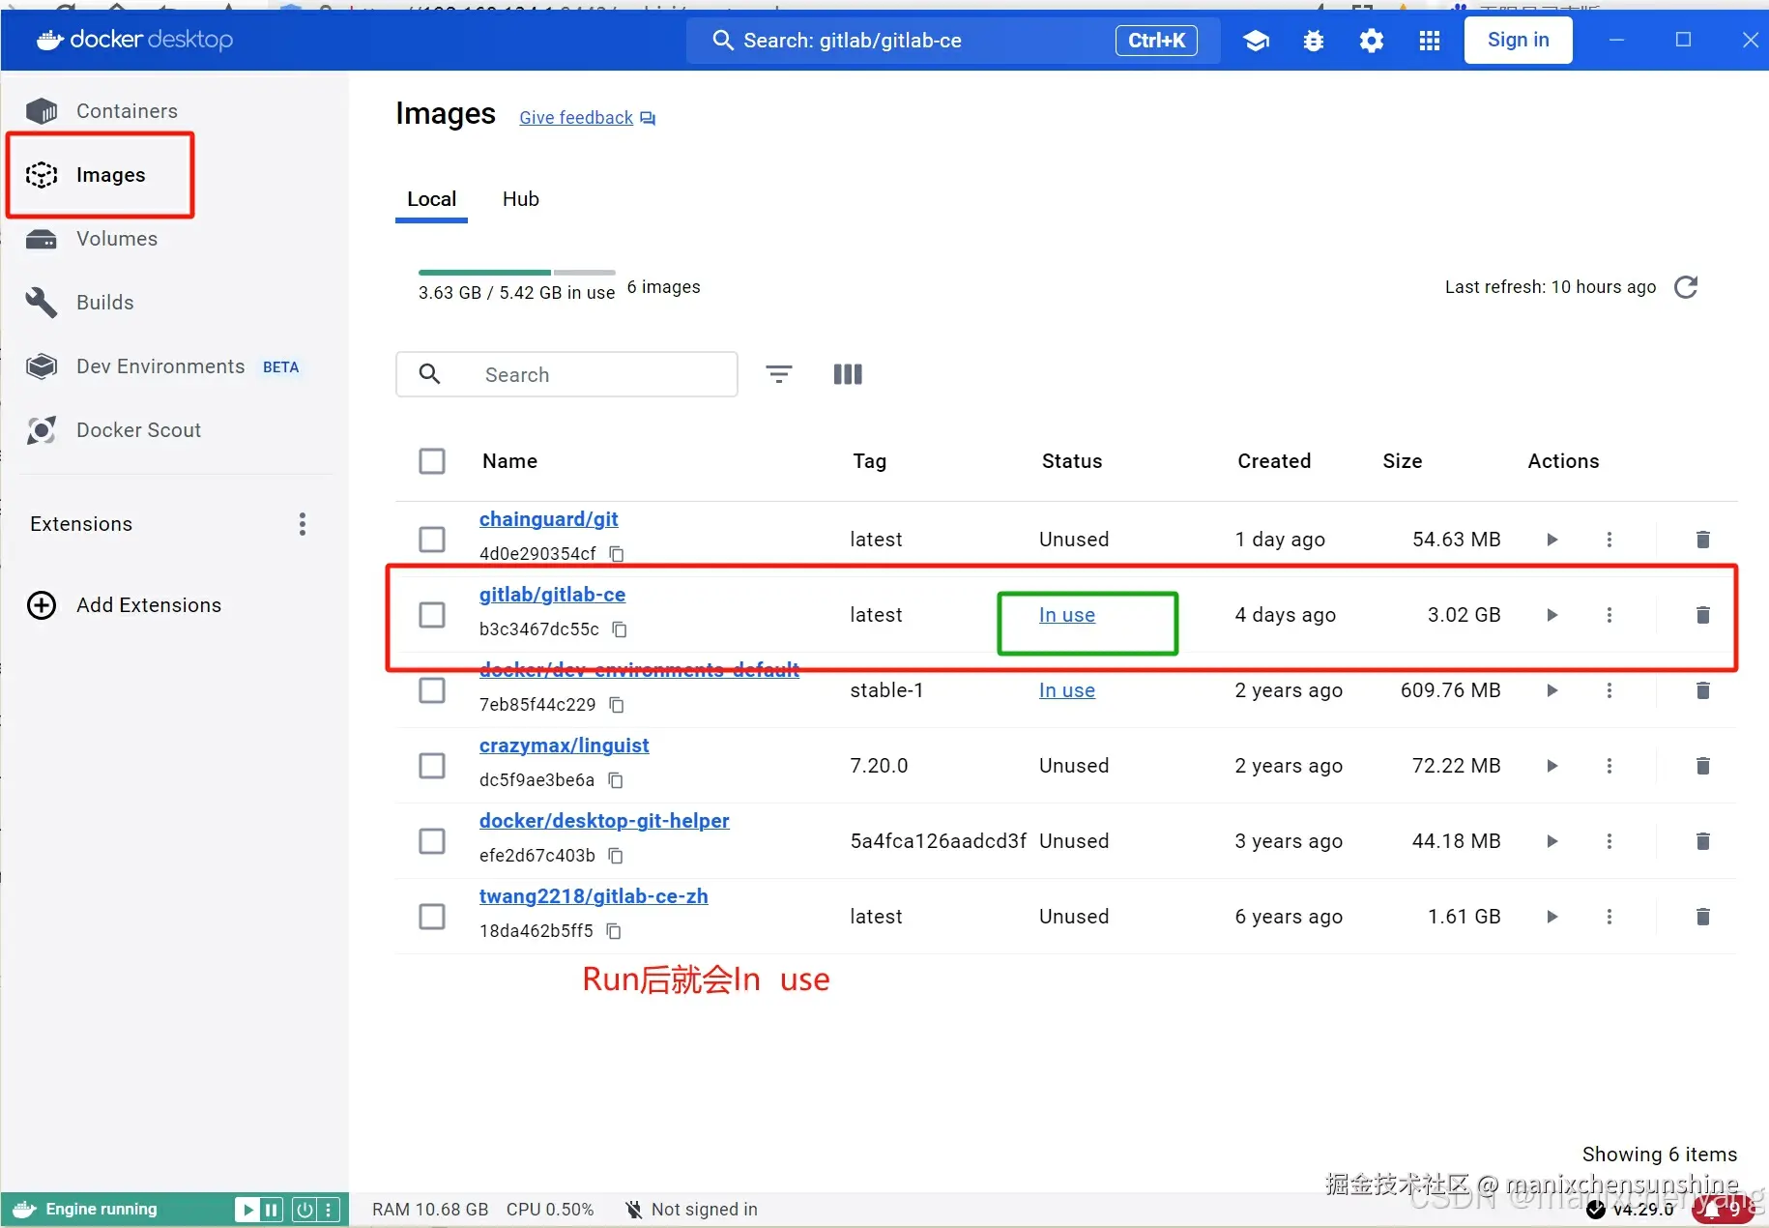Click Add Extensions in the sidebar
This screenshot has width=1769, height=1228.
point(124,605)
